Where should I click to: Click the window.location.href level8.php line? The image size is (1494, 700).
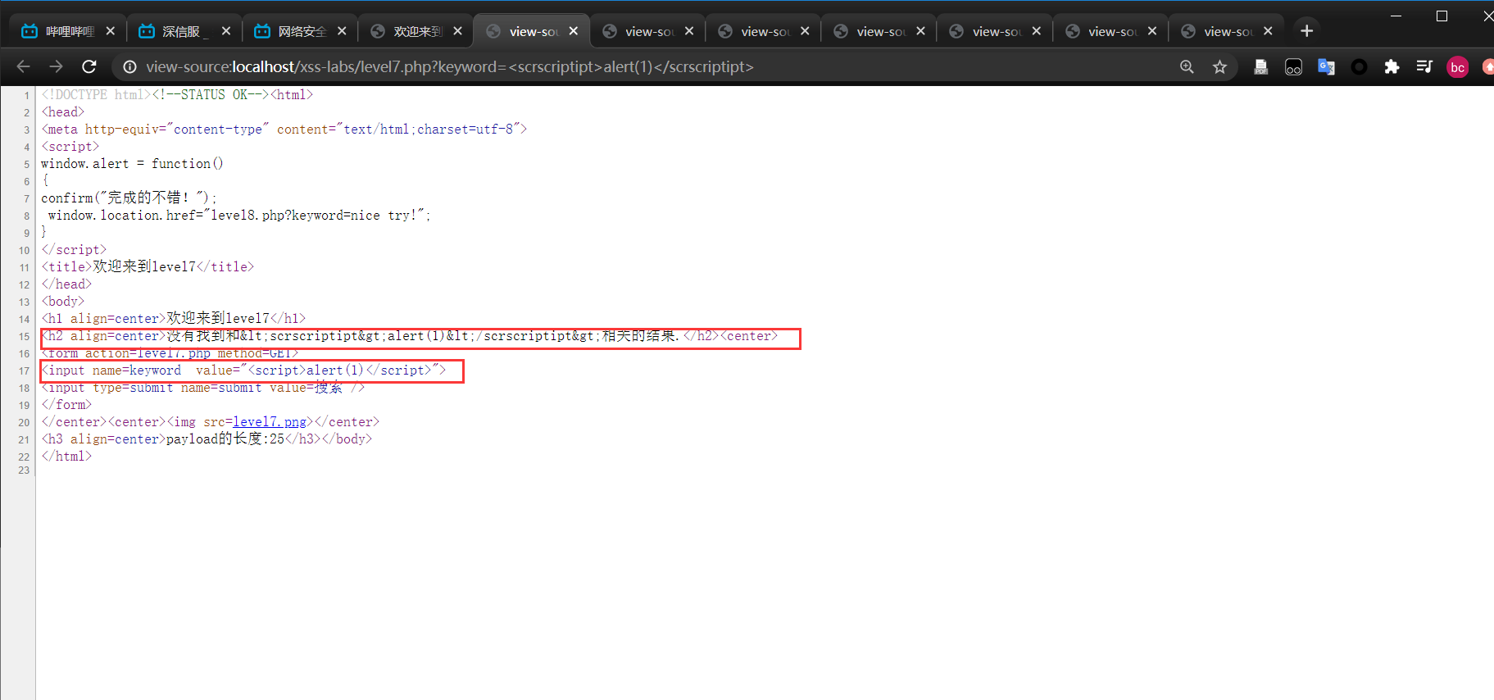click(x=239, y=216)
